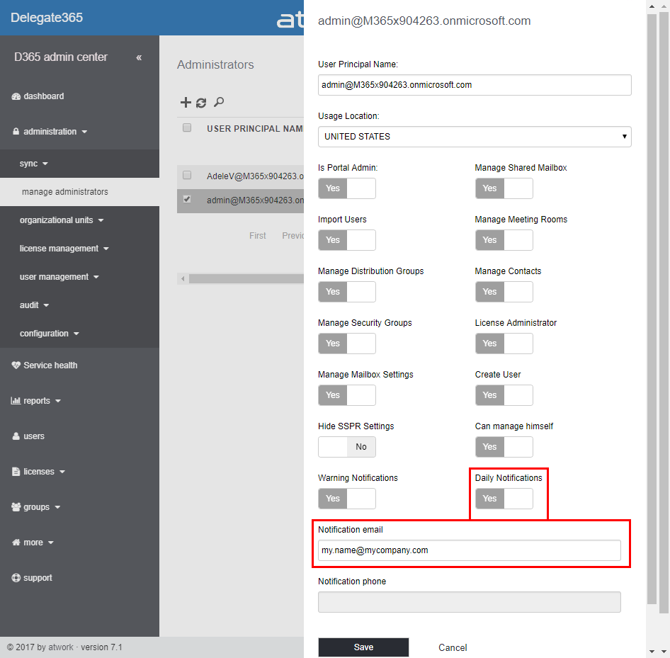The image size is (670, 658).
Task: Click the support lifebuoy icon
Action: (x=16, y=578)
